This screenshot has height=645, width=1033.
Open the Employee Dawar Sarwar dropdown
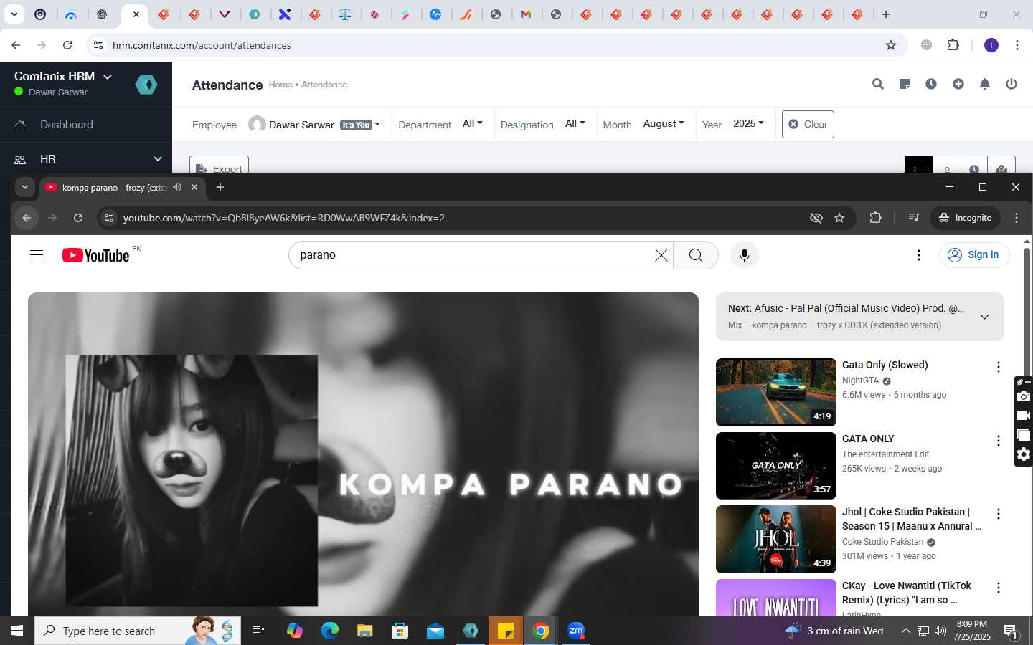(x=315, y=124)
